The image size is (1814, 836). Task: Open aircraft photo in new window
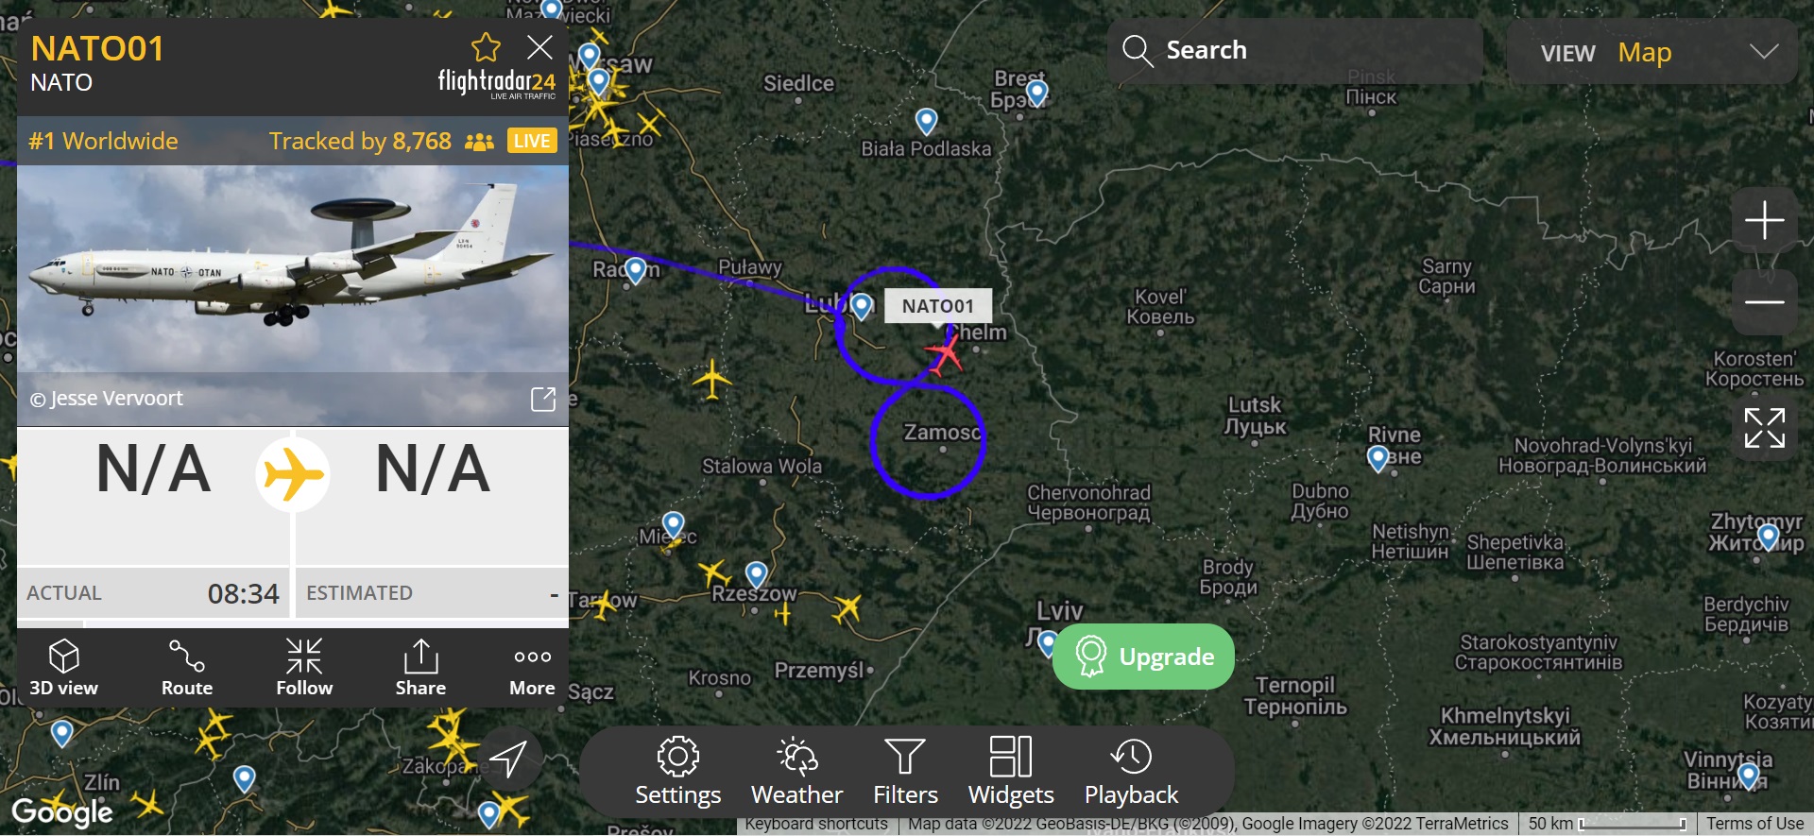tap(543, 399)
